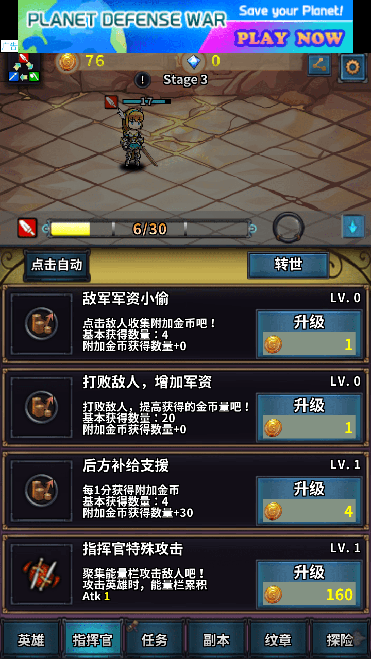Image resolution: width=371 pixels, height=659 pixels.
Task: Tap the gold coin icon beside 76
Action: (68, 62)
